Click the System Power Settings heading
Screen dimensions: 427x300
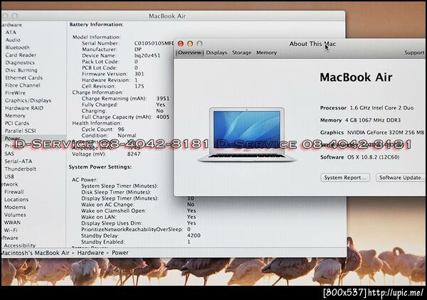click(100, 167)
